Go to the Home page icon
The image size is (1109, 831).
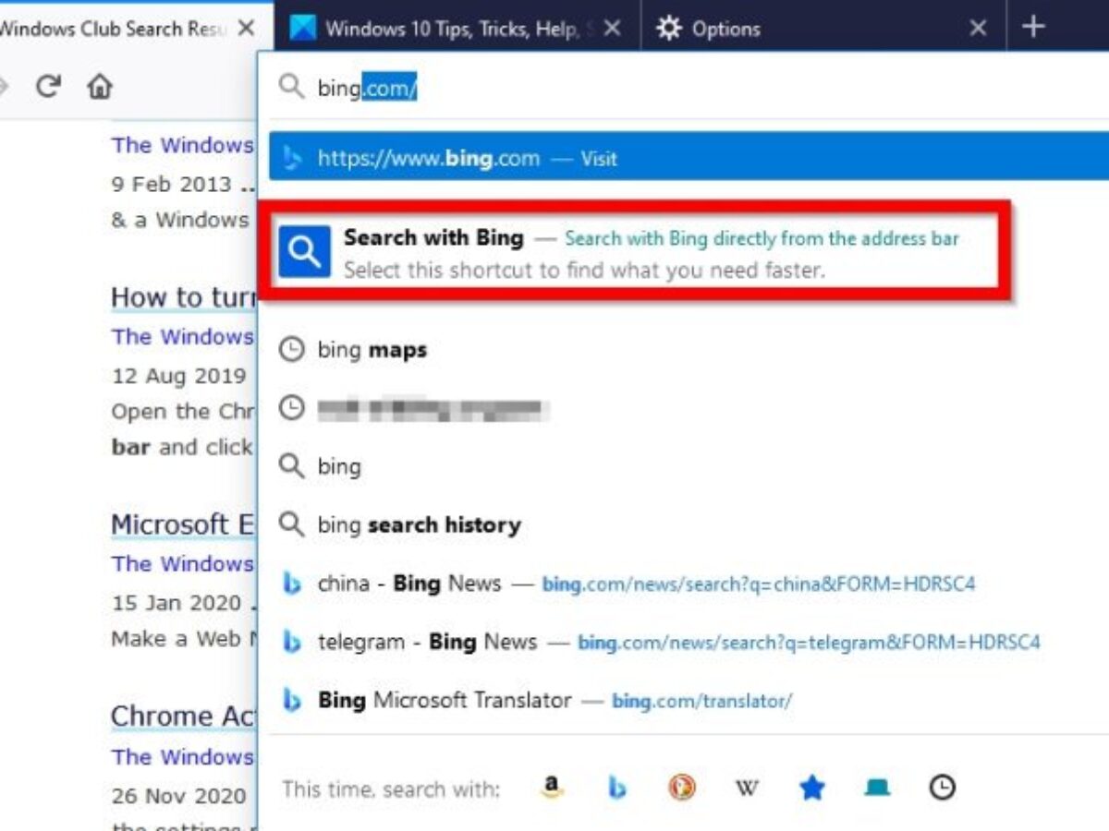point(100,87)
